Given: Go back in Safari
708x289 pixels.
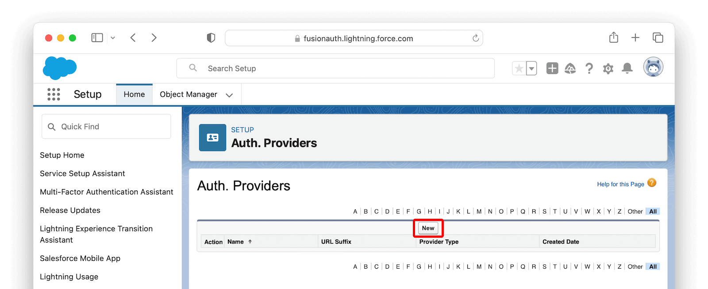Looking at the screenshot, I should click(x=133, y=38).
